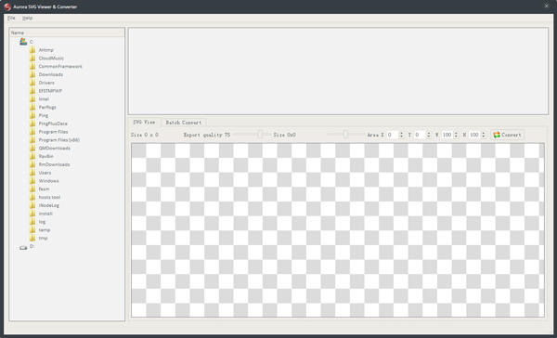Decrease H value with down arrow
This screenshot has width=557, height=338.
click(483, 136)
